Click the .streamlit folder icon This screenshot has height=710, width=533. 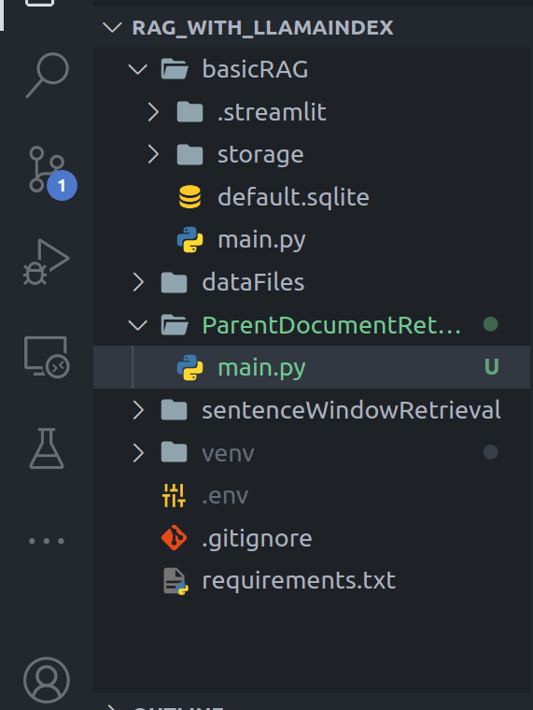[189, 112]
